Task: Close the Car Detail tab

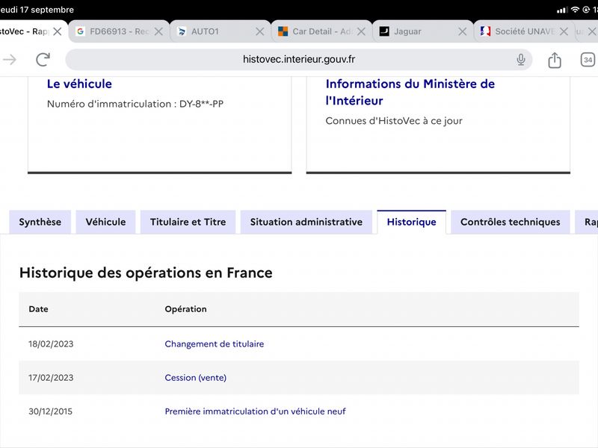Action: (x=361, y=31)
